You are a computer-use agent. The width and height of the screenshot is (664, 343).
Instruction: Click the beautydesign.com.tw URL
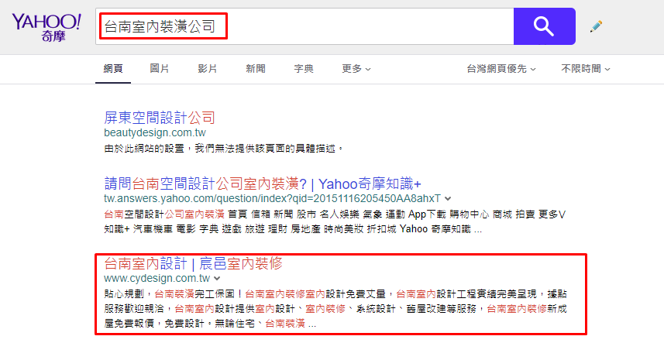(x=155, y=132)
